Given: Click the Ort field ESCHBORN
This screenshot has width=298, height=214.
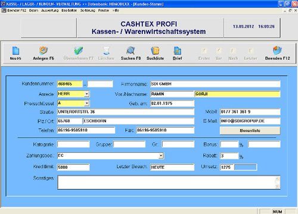Looking at the screenshot, I should tap(138, 121).
